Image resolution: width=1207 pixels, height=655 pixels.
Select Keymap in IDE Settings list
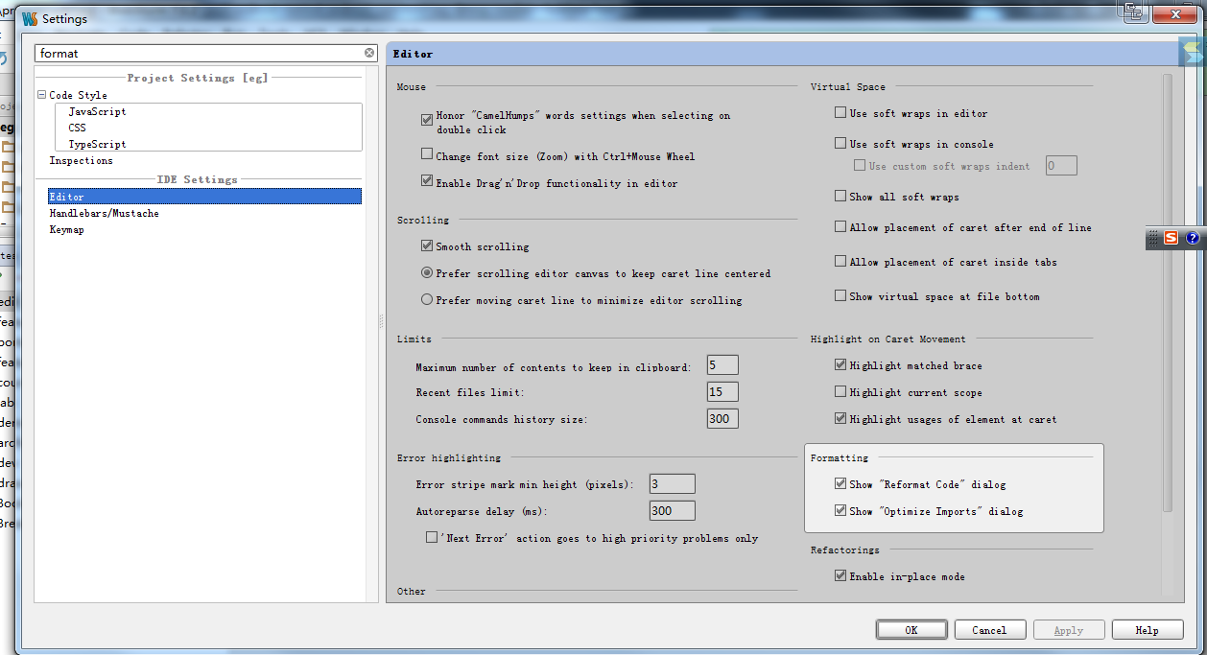(x=67, y=230)
